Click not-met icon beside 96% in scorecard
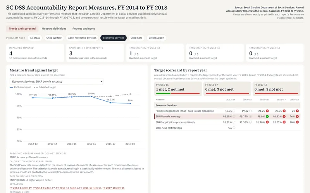This screenshot has width=310, height=193. pos(297,117)
